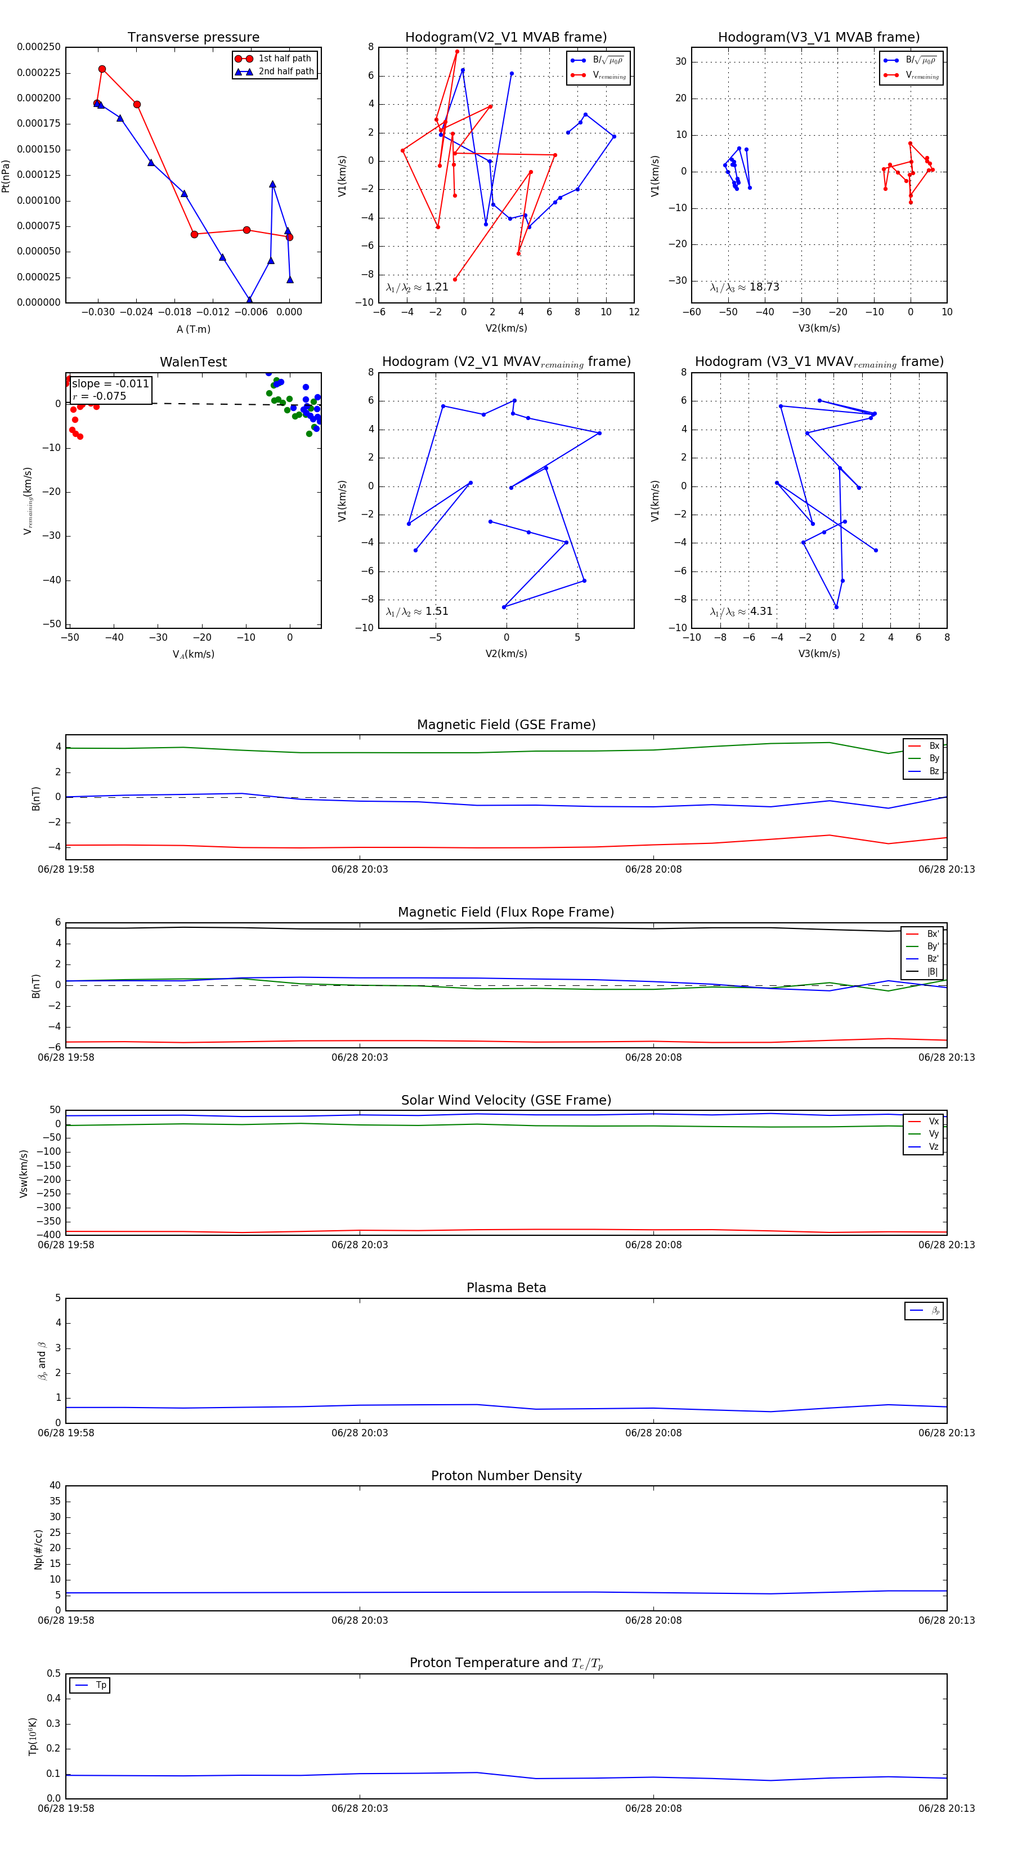This screenshot has height=1858, width=1013.
Task: Click the "Proton Temperature and Te/Tp" title
Action: [506, 1663]
